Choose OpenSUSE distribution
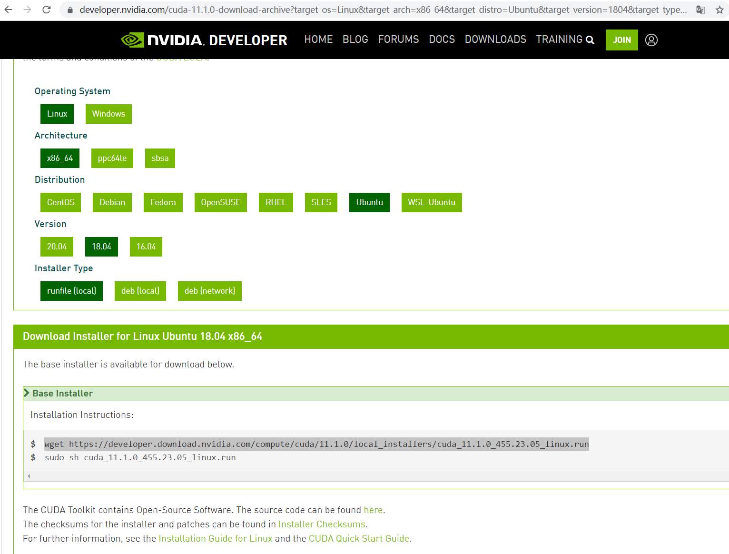This screenshot has width=729, height=554. point(221,202)
